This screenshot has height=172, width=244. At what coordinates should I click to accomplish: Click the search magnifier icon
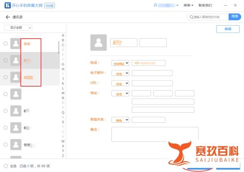191,17
